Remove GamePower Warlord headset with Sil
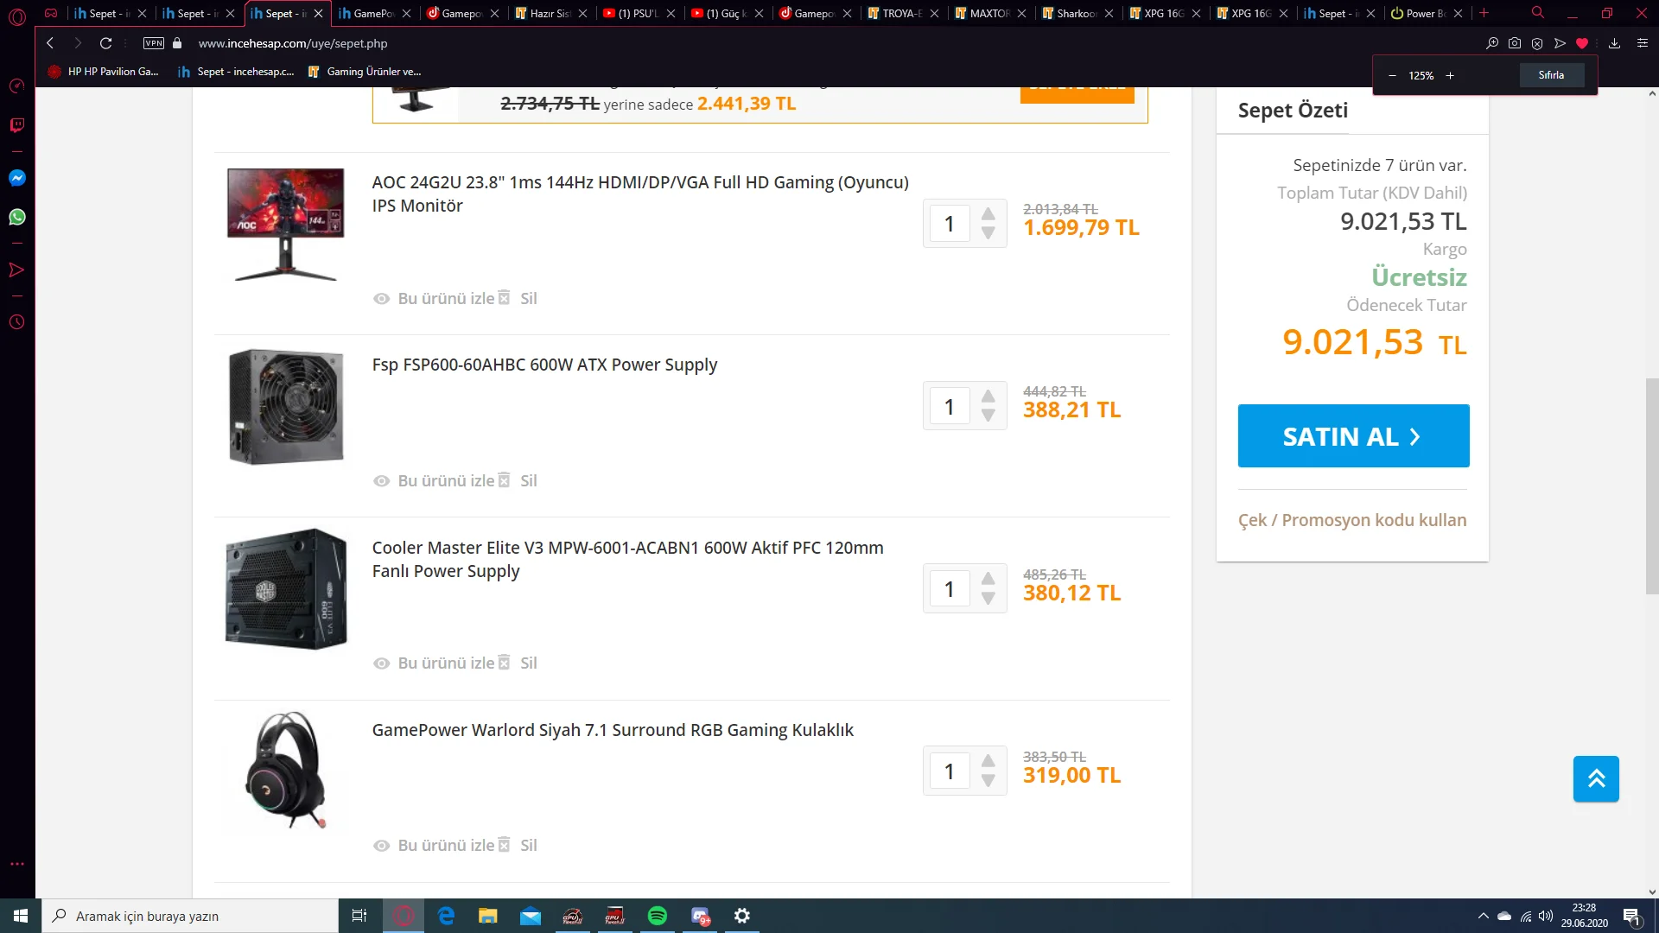 [x=528, y=846]
